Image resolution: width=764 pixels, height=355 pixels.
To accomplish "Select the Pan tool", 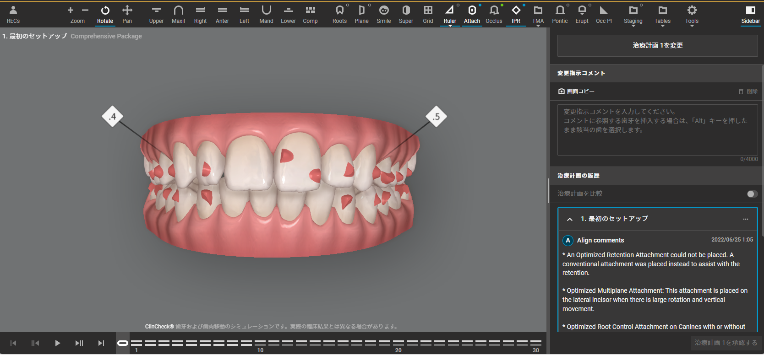I will click(x=127, y=14).
